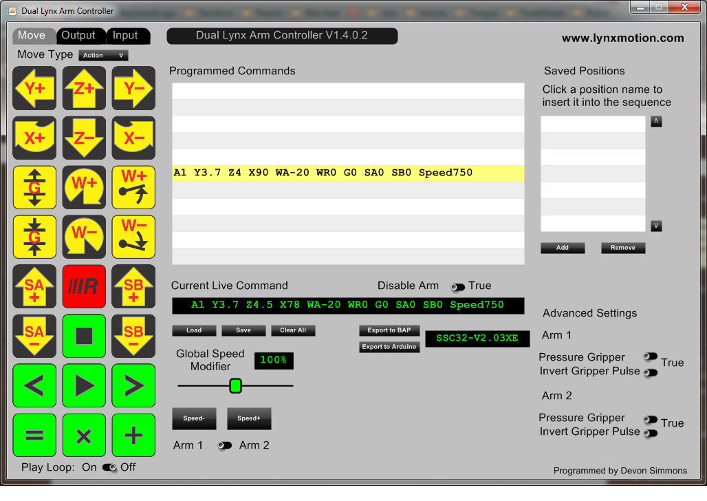Click the SA- down arrow button

(x=34, y=337)
